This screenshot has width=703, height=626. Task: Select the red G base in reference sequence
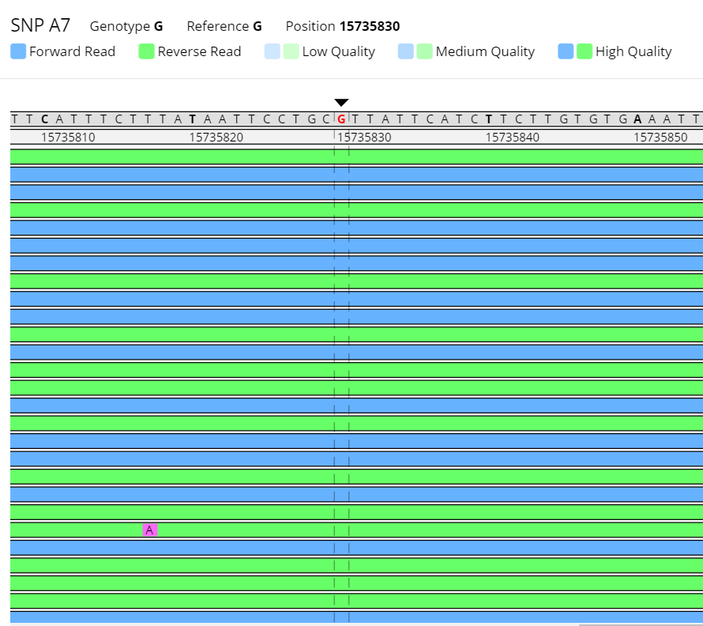342,119
